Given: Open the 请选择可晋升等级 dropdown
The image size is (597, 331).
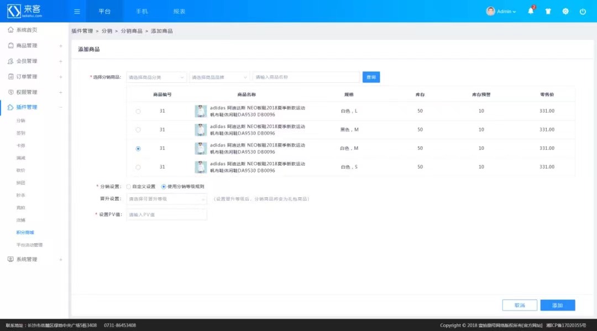Looking at the screenshot, I should [x=167, y=199].
